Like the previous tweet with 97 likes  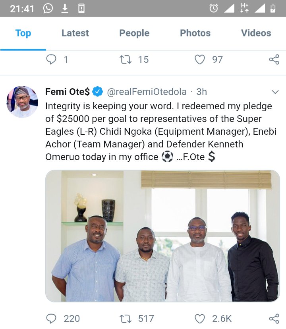click(x=200, y=60)
